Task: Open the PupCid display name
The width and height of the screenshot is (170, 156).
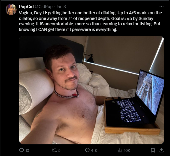Action: pos(26,7)
